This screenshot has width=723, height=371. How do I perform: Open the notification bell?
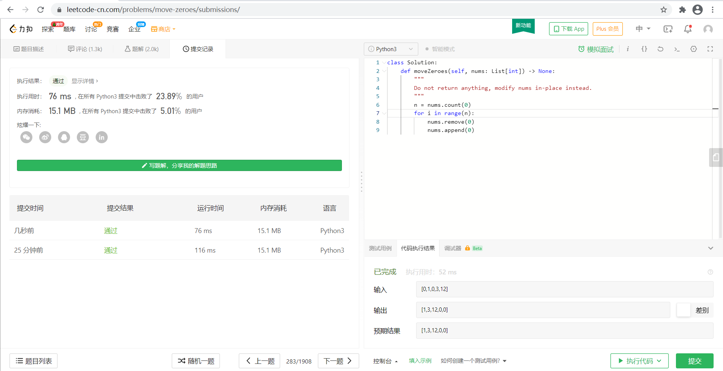tap(688, 29)
